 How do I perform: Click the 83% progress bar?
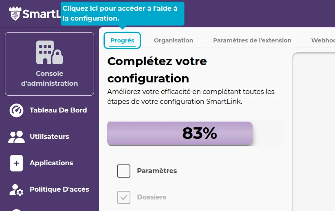click(x=180, y=133)
